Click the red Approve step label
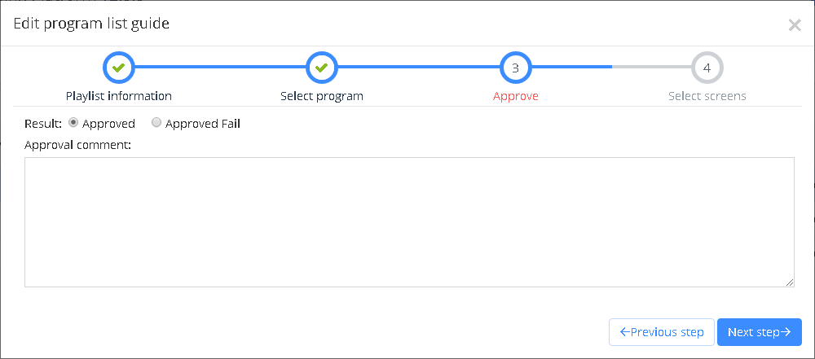This screenshot has width=815, height=359. [x=516, y=96]
